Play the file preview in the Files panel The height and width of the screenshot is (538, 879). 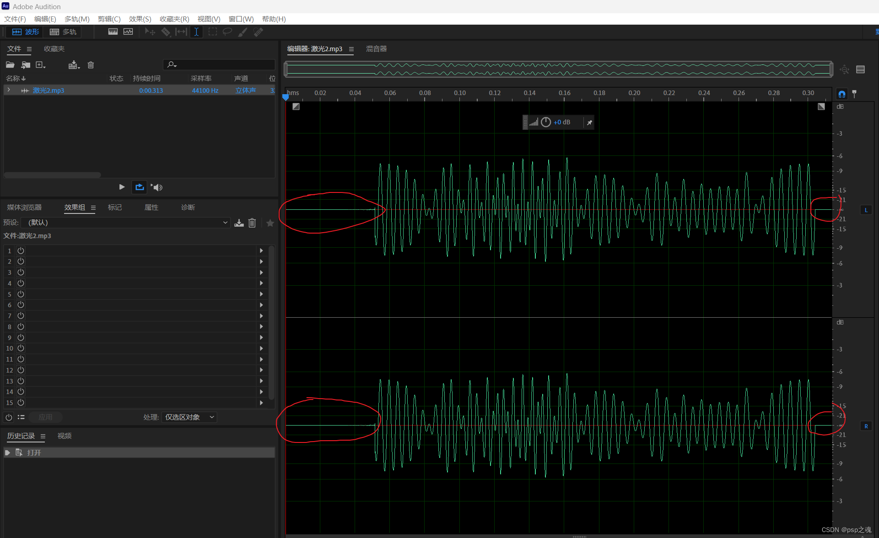[122, 187]
